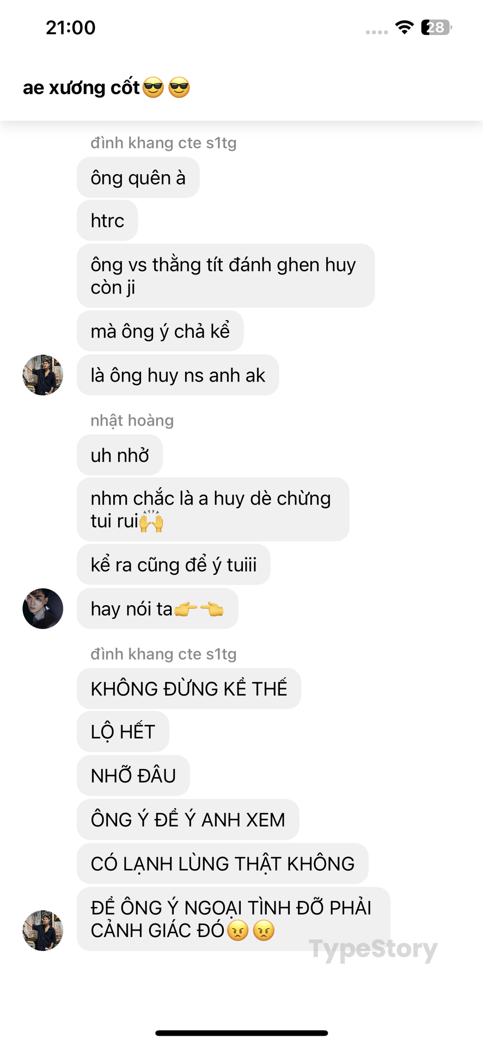Tap the 'nhật hoàng' sender name
The height and width of the screenshot is (1045, 483).
(x=132, y=421)
